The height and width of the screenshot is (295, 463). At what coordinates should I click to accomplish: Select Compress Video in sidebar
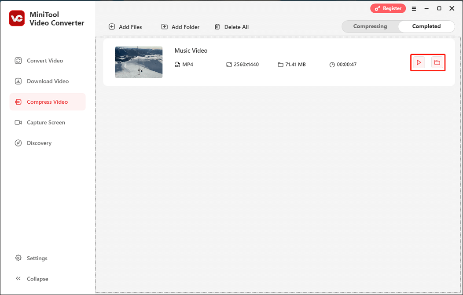click(48, 102)
